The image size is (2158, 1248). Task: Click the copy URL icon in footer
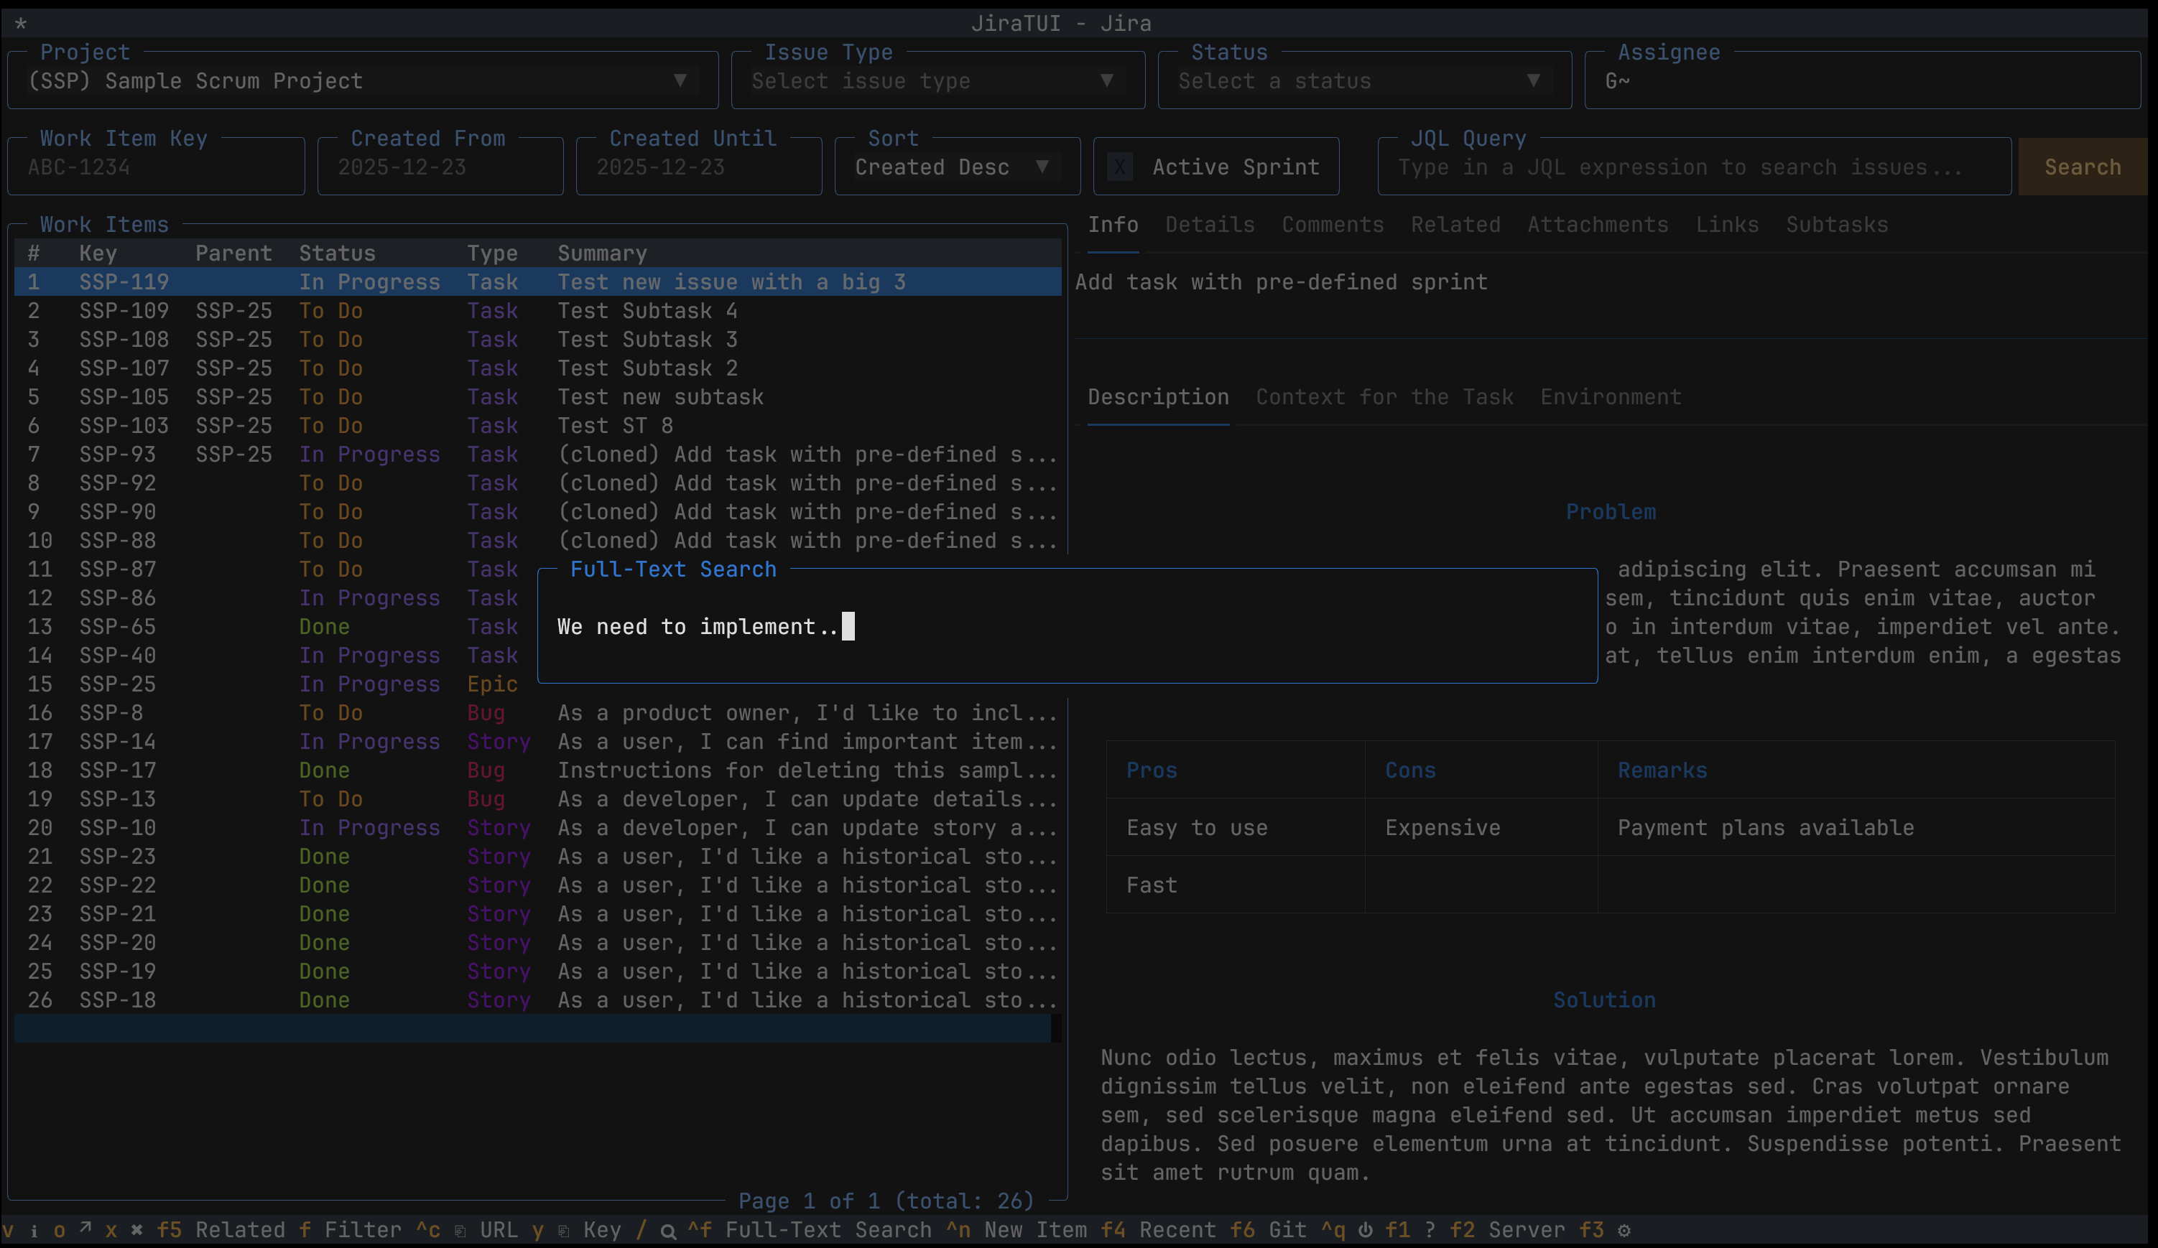(x=460, y=1230)
